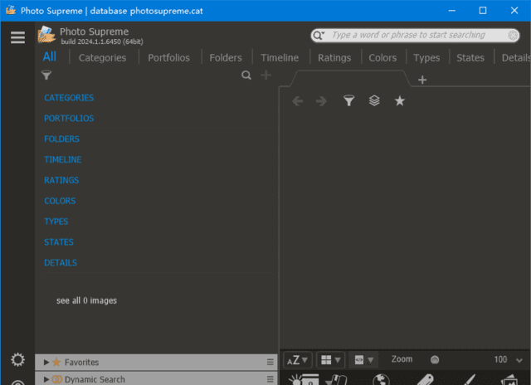
Task: Click the Favorites panel title text
Action: 81,363
